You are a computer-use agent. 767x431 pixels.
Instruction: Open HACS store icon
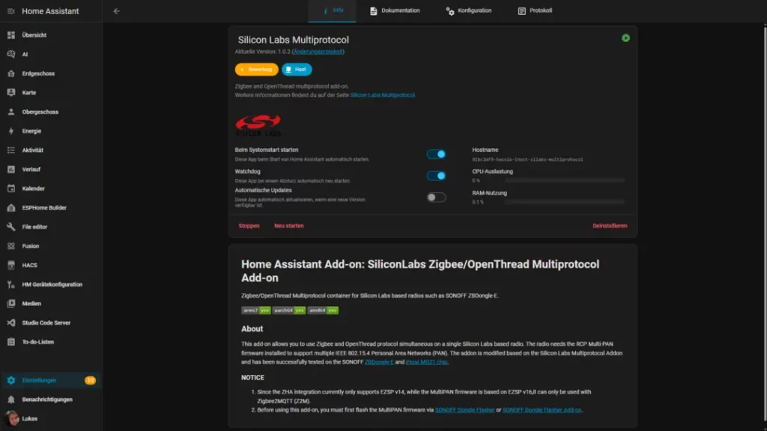click(10, 265)
